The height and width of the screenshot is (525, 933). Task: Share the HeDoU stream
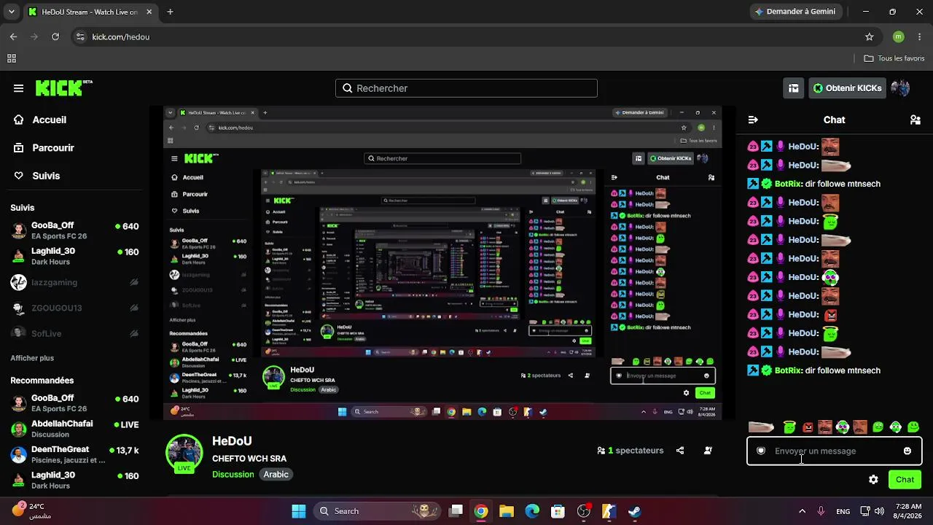(x=680, y=451)
